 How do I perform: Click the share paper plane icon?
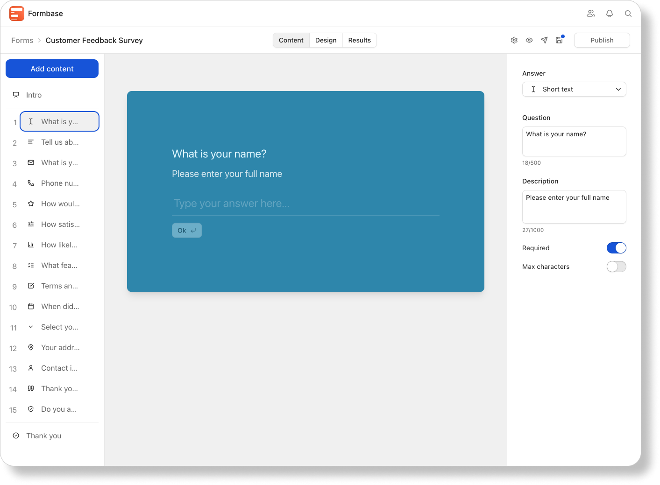544,40
